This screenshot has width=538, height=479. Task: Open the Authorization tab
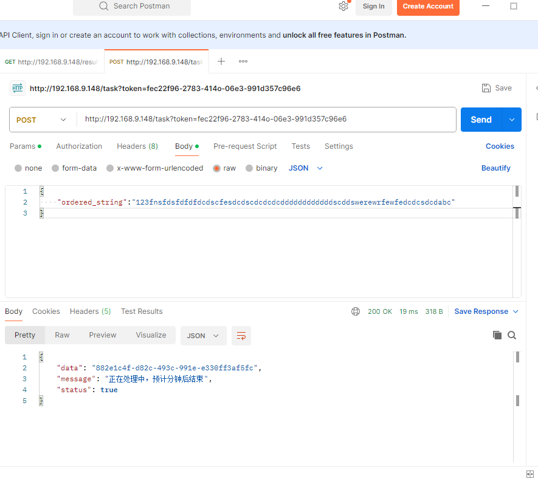point(79,146)
